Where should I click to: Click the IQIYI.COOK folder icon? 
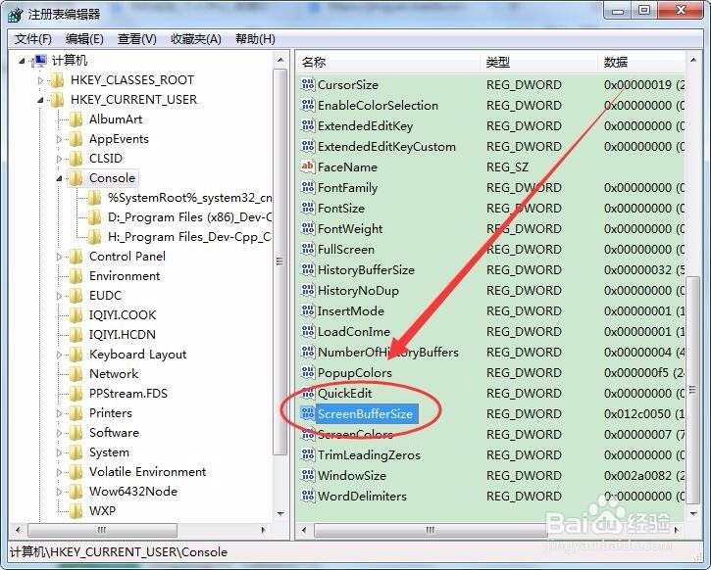[x=76, y=314]
